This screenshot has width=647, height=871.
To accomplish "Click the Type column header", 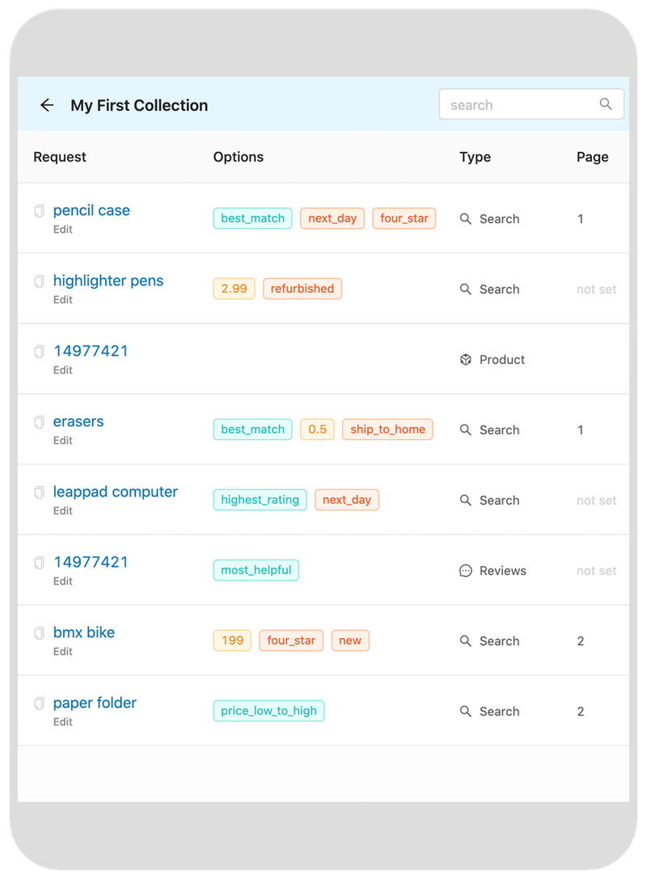I will pyautogui.click(x=475, y=157).
